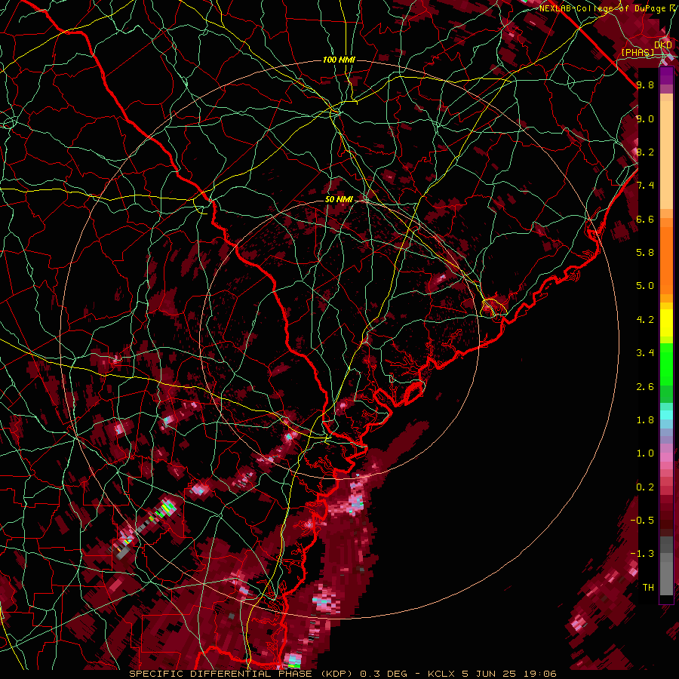
Task: Click the 1.8 legend value
Action: [x=645, y=420]
